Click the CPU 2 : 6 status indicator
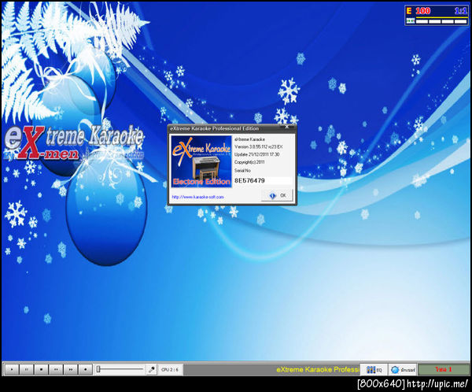The height and width of the screenshot is (392, 472). coord(170,369)
